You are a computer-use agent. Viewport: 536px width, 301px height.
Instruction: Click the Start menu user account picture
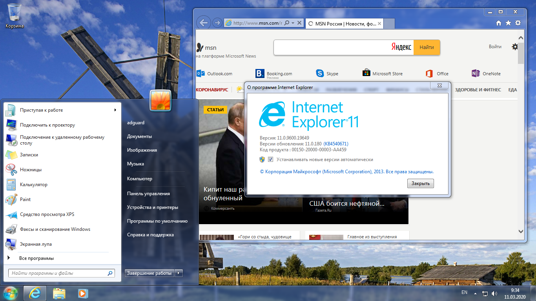pos(160,100)
